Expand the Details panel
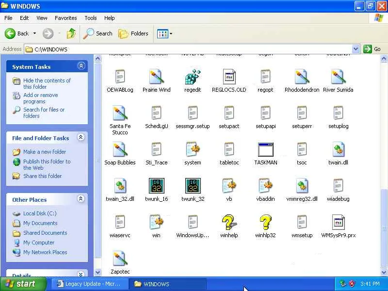The height and width of the screenshot is (291, 388). (81, 274)
